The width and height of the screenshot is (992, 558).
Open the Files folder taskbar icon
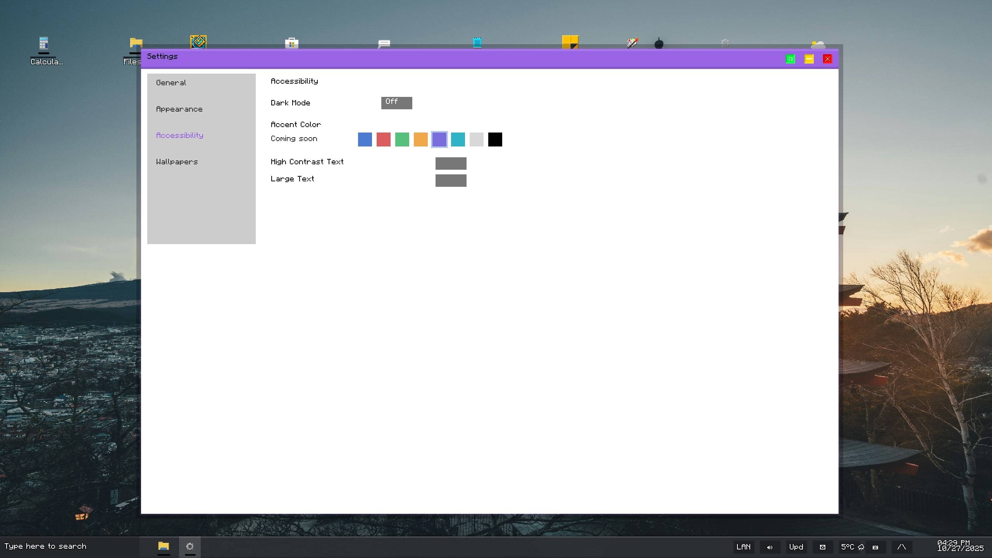164,546
